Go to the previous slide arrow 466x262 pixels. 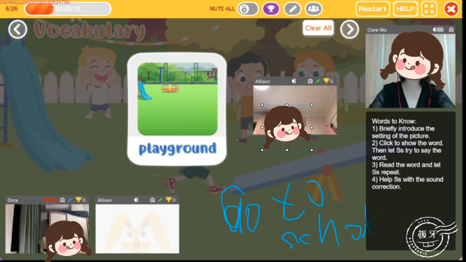coord(18,29)
